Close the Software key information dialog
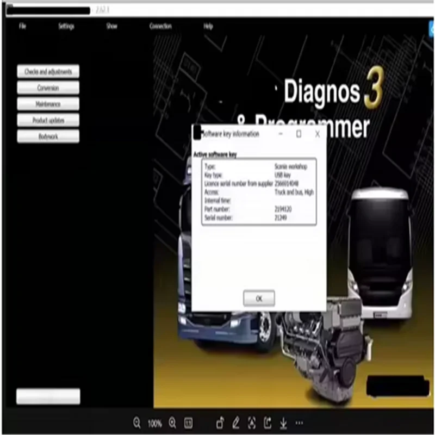 coord(318,134)
